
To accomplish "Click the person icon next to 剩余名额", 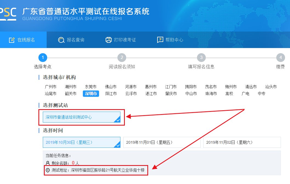I will [47, 163].
